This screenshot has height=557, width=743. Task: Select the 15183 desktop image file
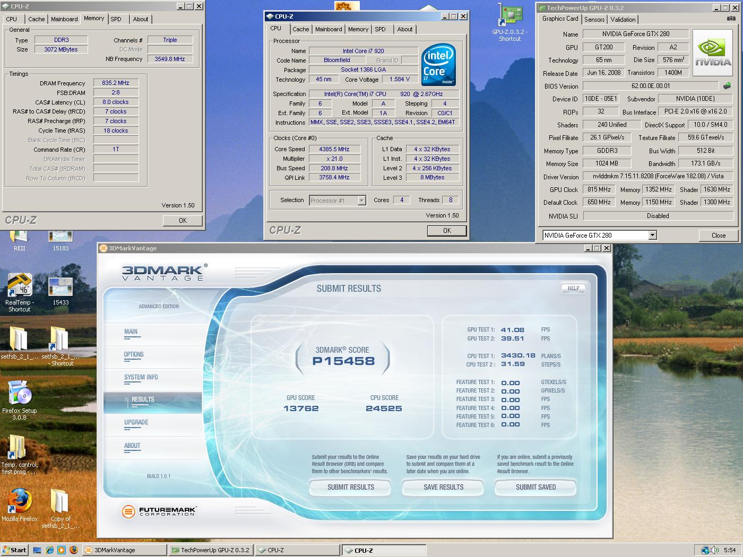click(61, 241)
